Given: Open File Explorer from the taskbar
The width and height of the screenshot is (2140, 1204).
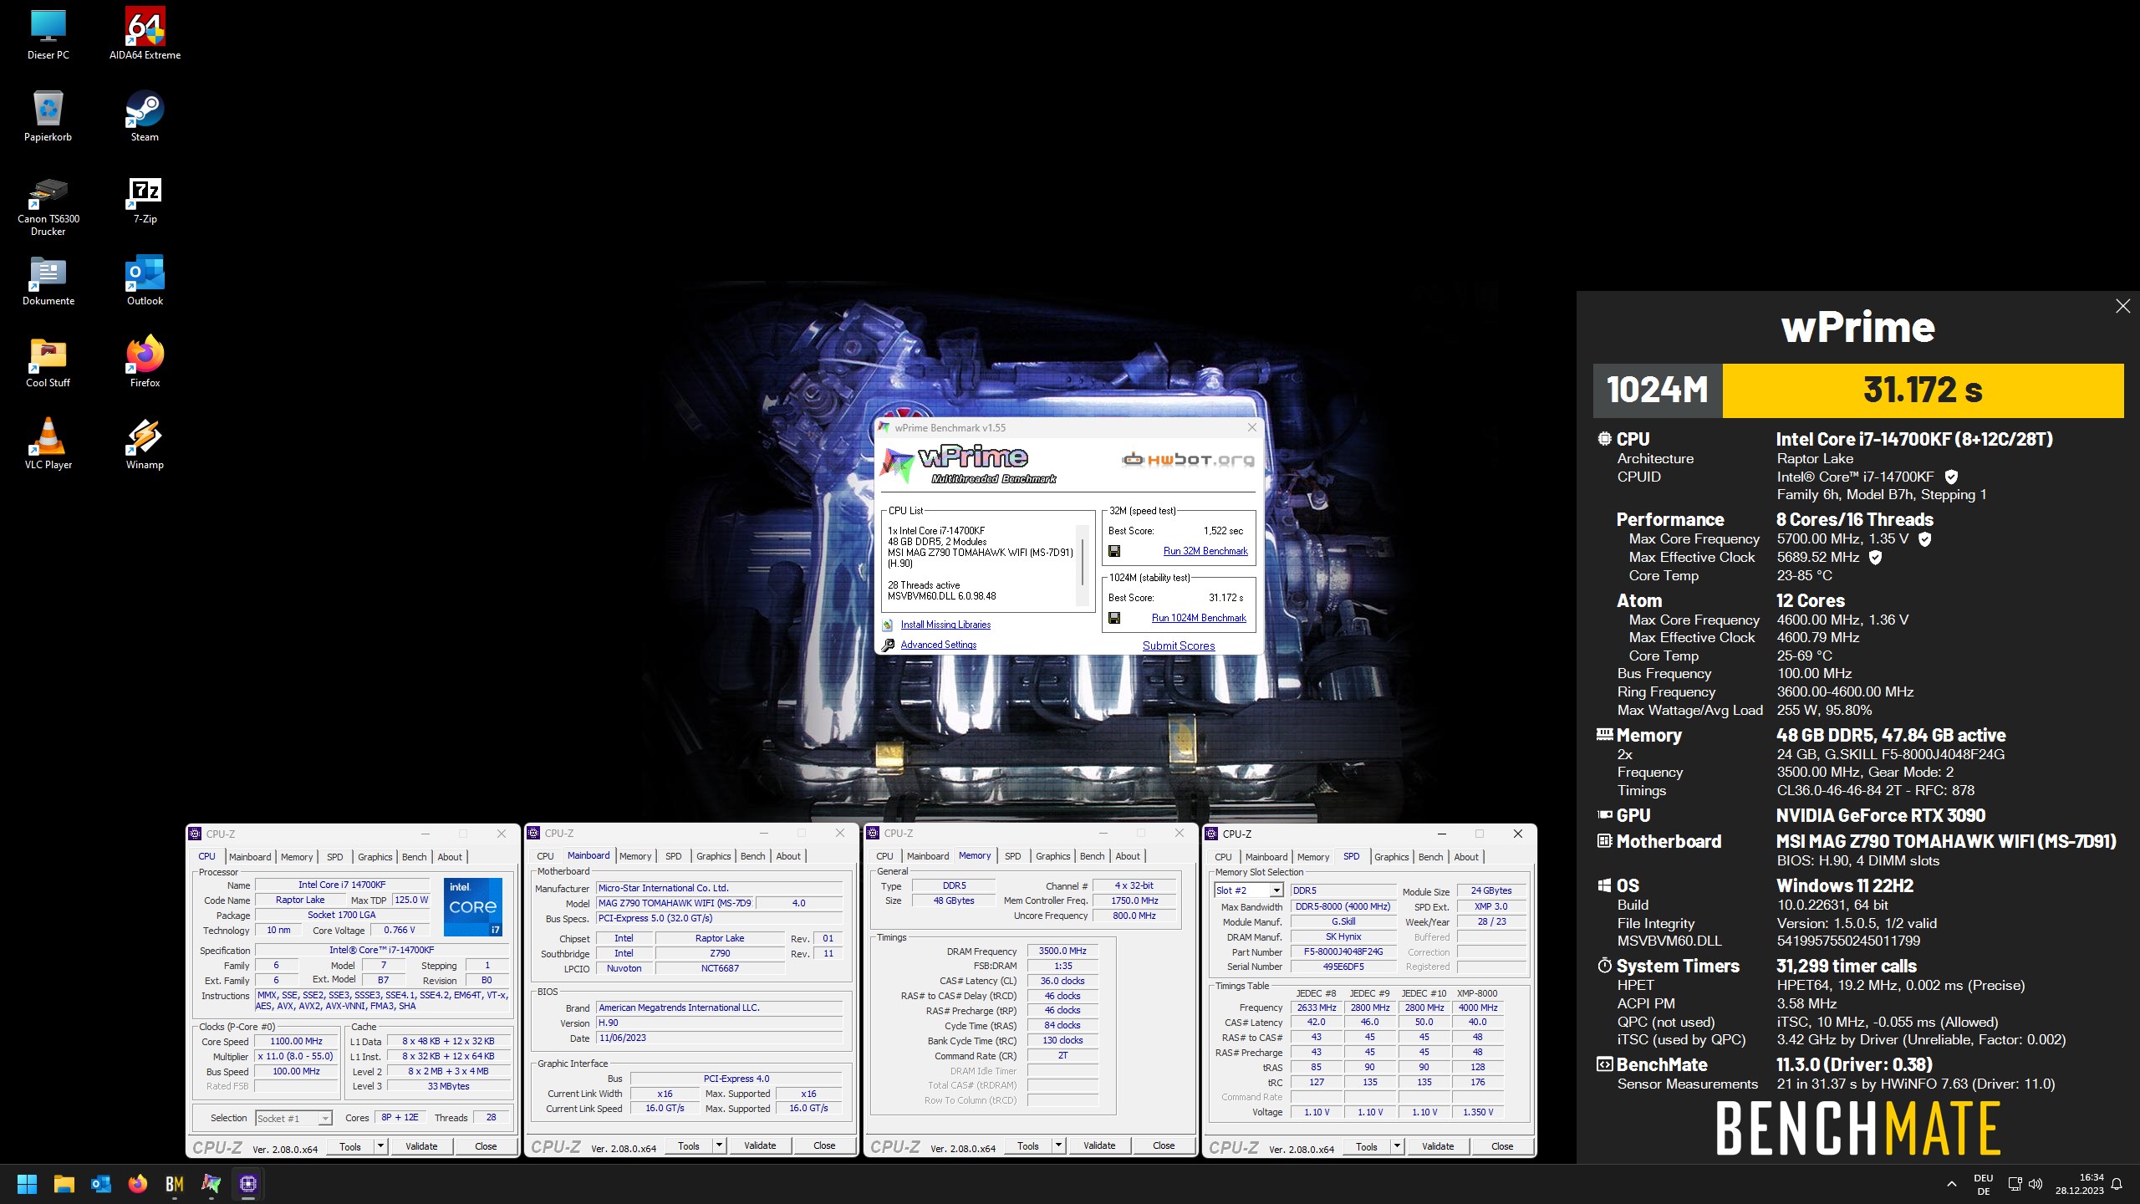Looking at the screenshot, I should click(x=64, y=1184).
